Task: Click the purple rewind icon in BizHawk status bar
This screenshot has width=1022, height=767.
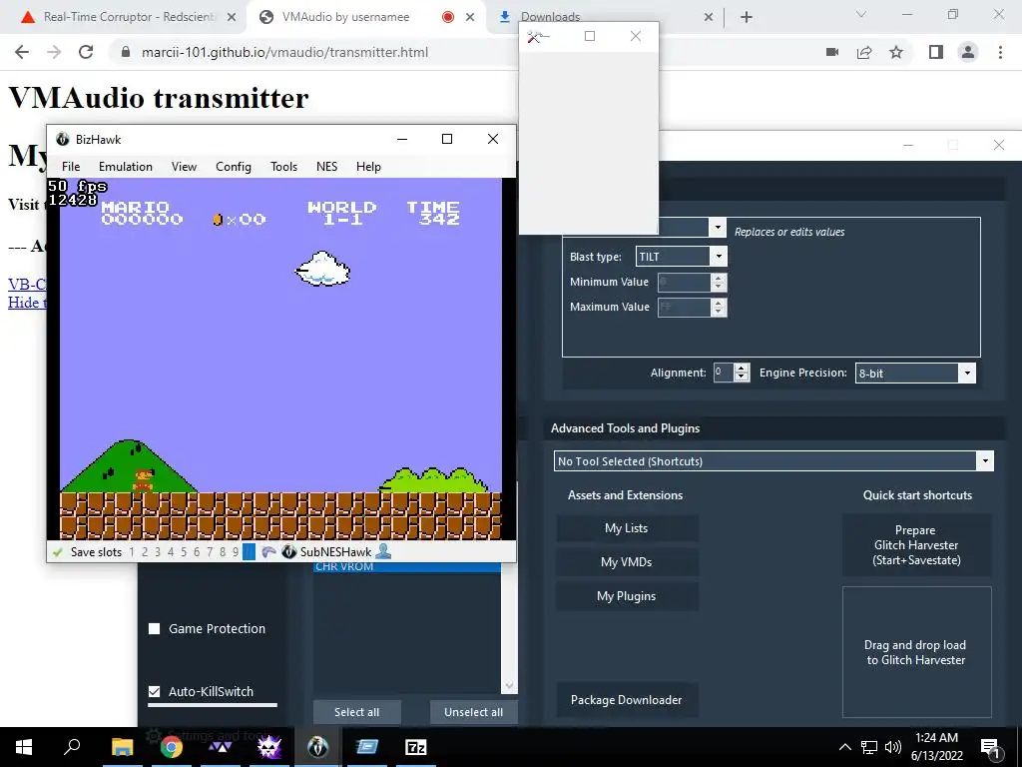Action: point(268,552)
